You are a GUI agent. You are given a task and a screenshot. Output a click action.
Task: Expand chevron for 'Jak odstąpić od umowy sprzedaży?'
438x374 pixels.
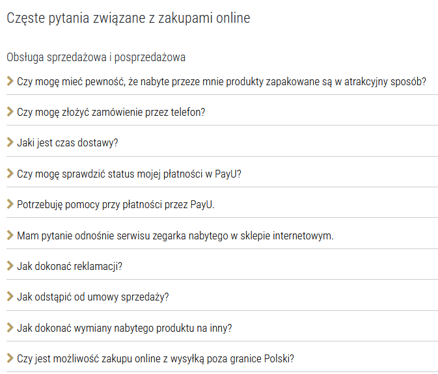pos(10,297)
